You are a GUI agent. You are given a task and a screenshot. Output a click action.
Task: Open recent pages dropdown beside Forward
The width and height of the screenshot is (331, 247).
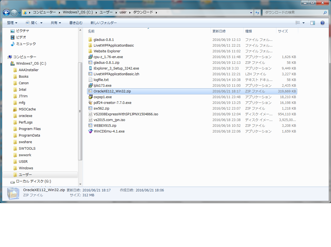[19, 13]
